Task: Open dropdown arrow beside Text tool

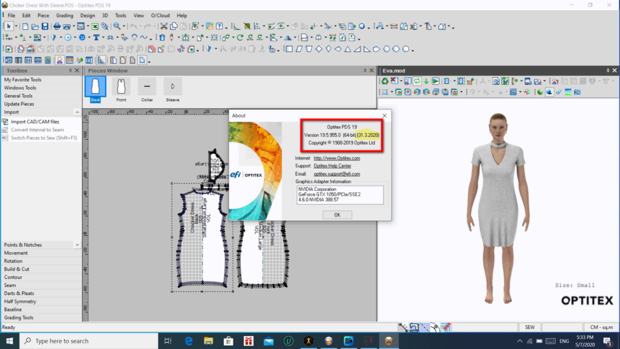Action: 103,38
